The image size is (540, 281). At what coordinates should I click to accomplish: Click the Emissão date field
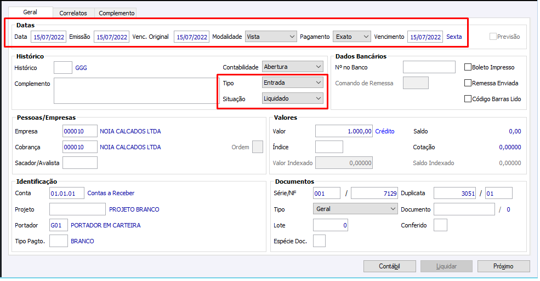pyautogui.click(x=112, y=37)
